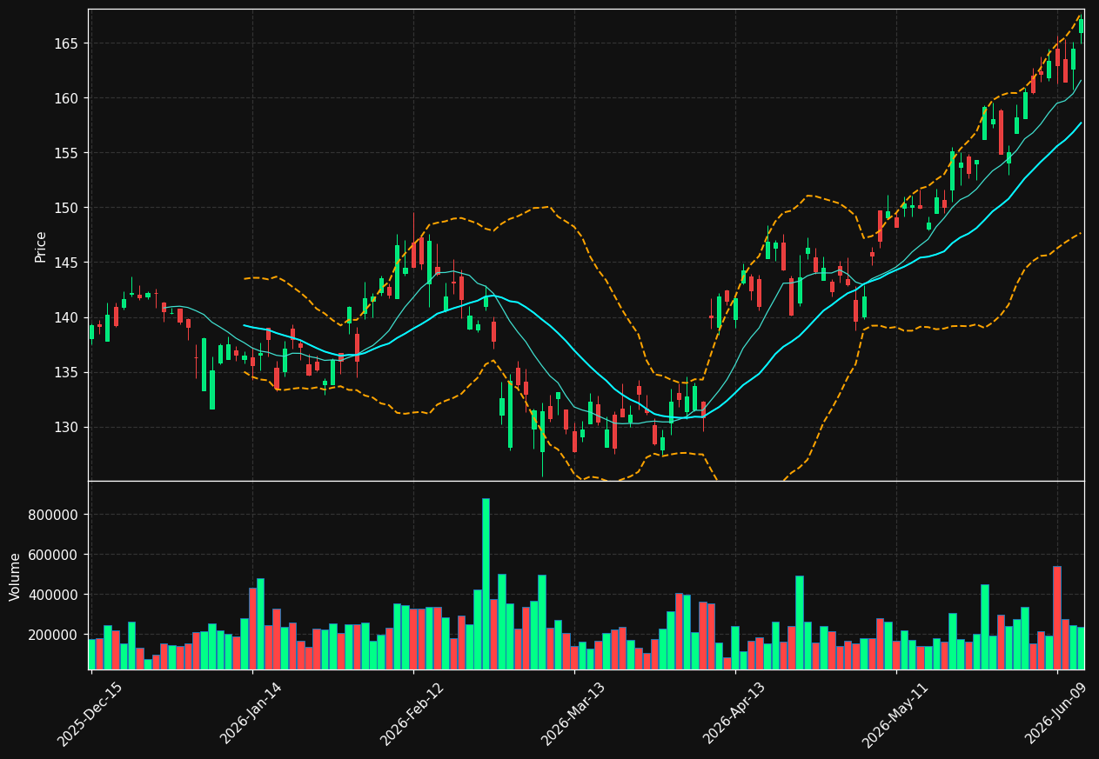
Task: Click the tallest volume bar above 800000
Action: pos(486,583)
